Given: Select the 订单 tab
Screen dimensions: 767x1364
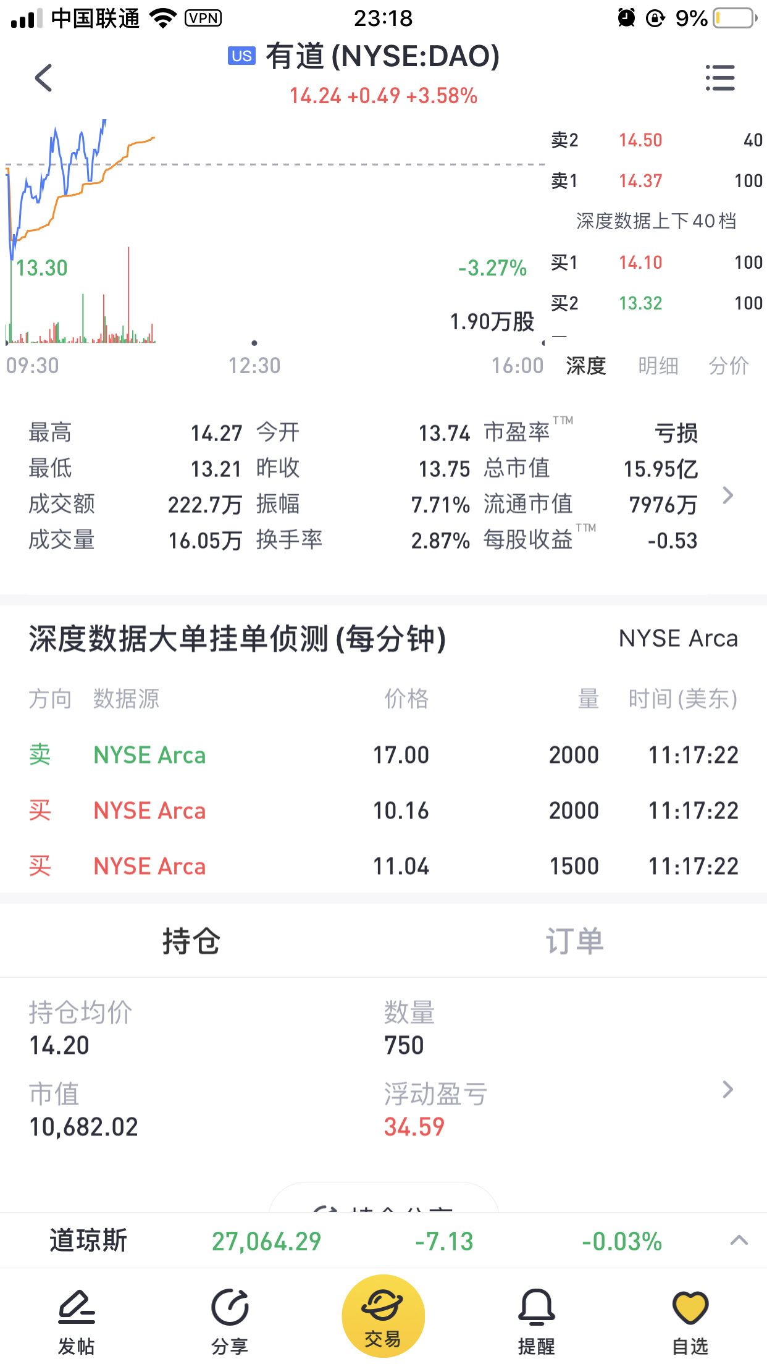Looking at the screenshot, I should [574, 941].
